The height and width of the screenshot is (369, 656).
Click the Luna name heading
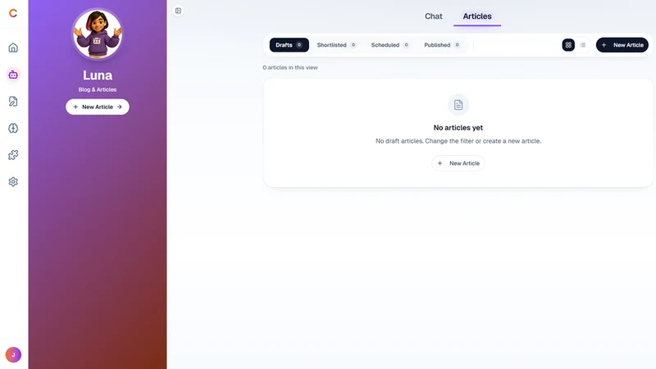98,75
